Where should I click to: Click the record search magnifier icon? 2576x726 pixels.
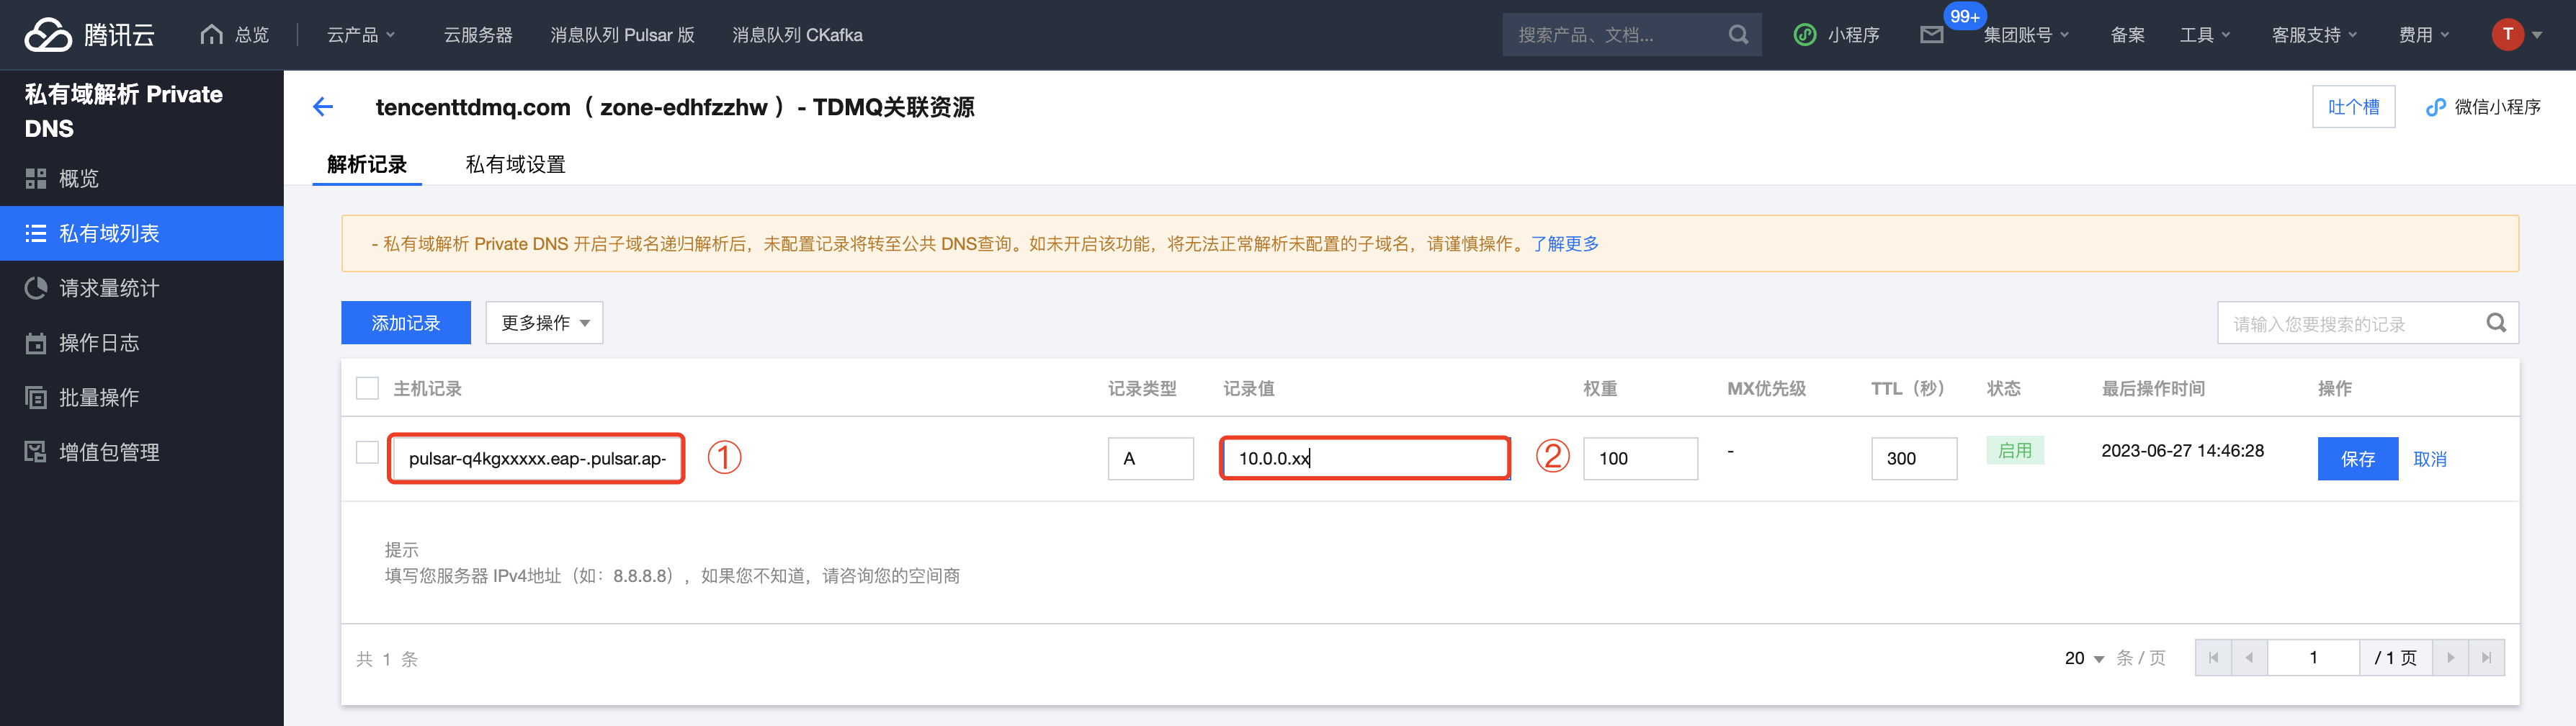[x=2496, y=323]
